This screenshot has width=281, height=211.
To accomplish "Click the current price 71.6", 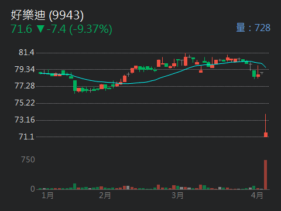I will pyautogui.click(x=22, y=29).
